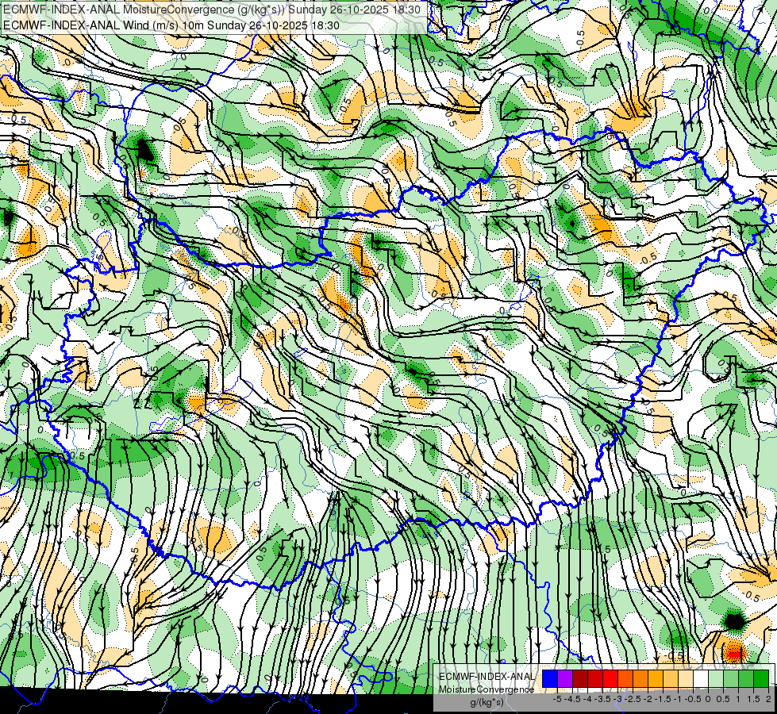
Task: Select the white swatch in the legend
Action: (x=701, y=678)
